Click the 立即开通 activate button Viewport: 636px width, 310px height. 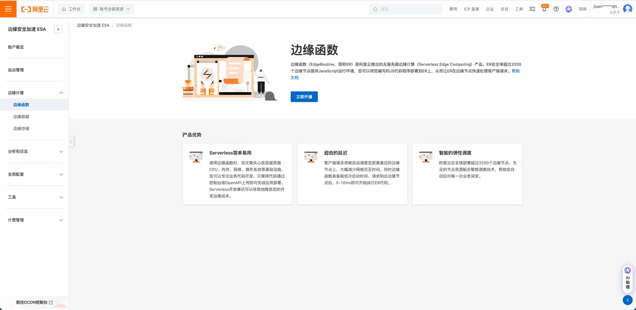click(304, 97)
